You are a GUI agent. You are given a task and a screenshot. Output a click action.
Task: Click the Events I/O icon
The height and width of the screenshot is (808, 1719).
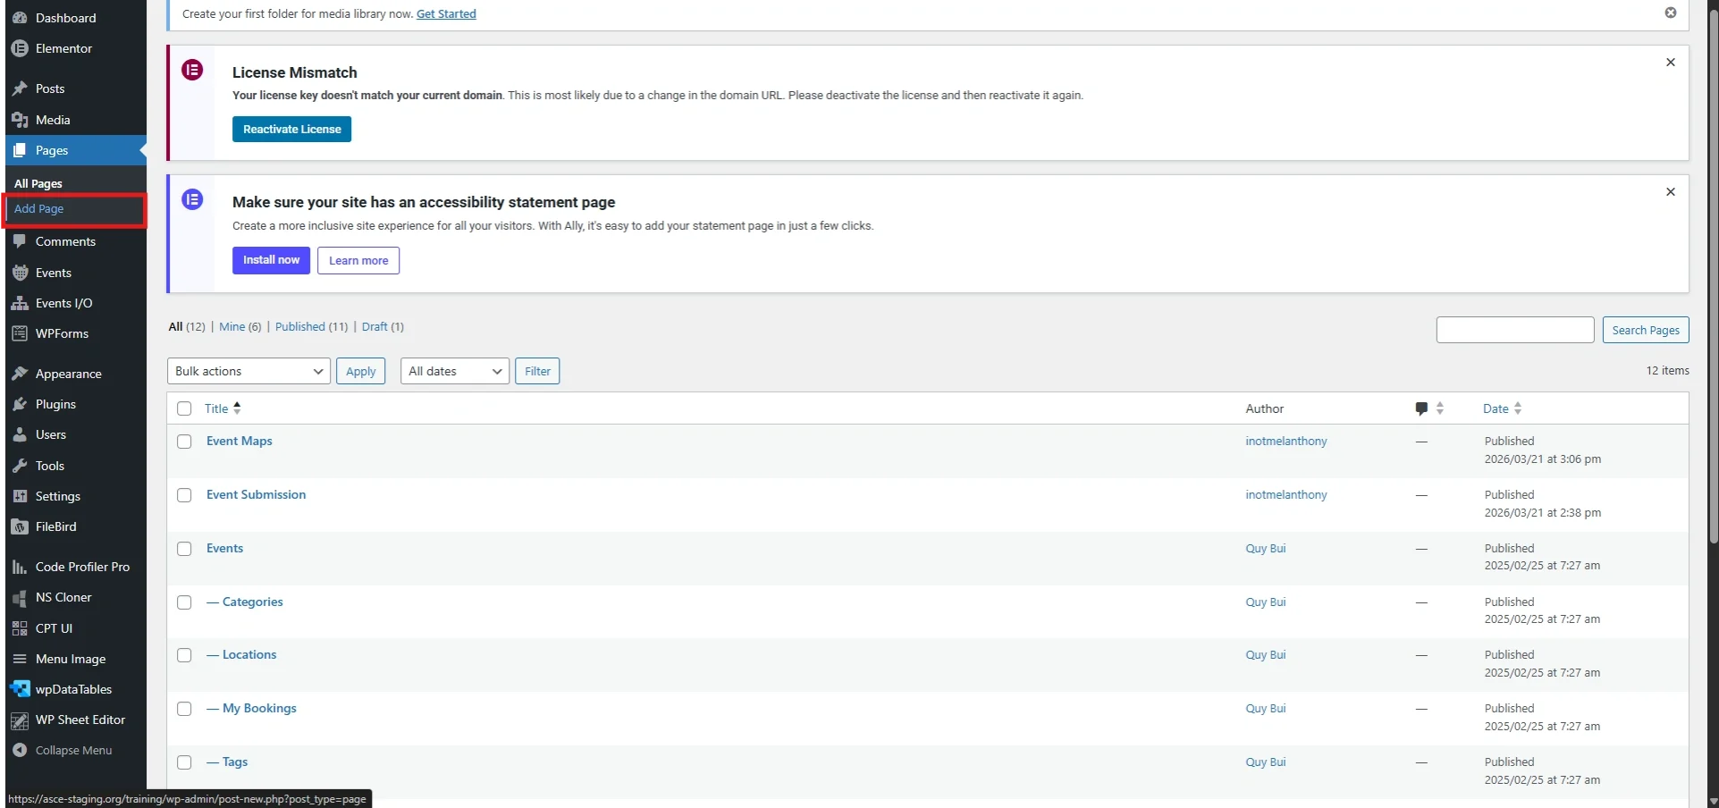tap(20, 303)
